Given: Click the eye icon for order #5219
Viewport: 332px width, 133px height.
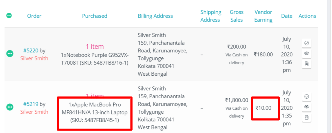Looking at the screenshot, I should point(307,107).
